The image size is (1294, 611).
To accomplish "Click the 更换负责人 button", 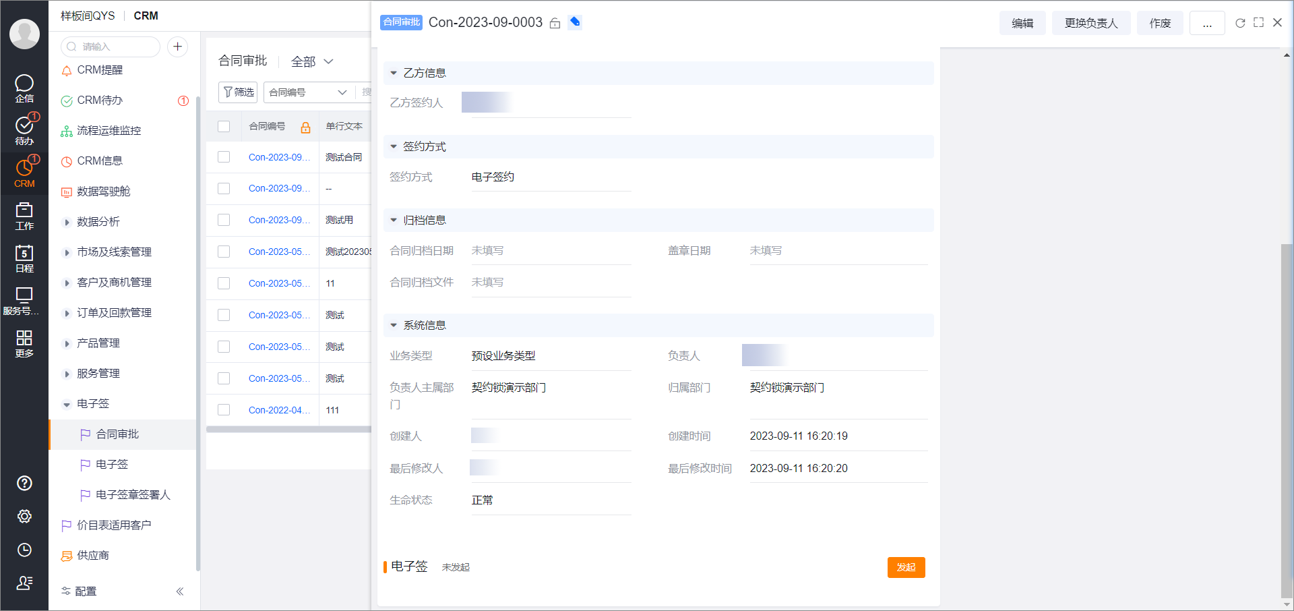I will (1090, 23).
